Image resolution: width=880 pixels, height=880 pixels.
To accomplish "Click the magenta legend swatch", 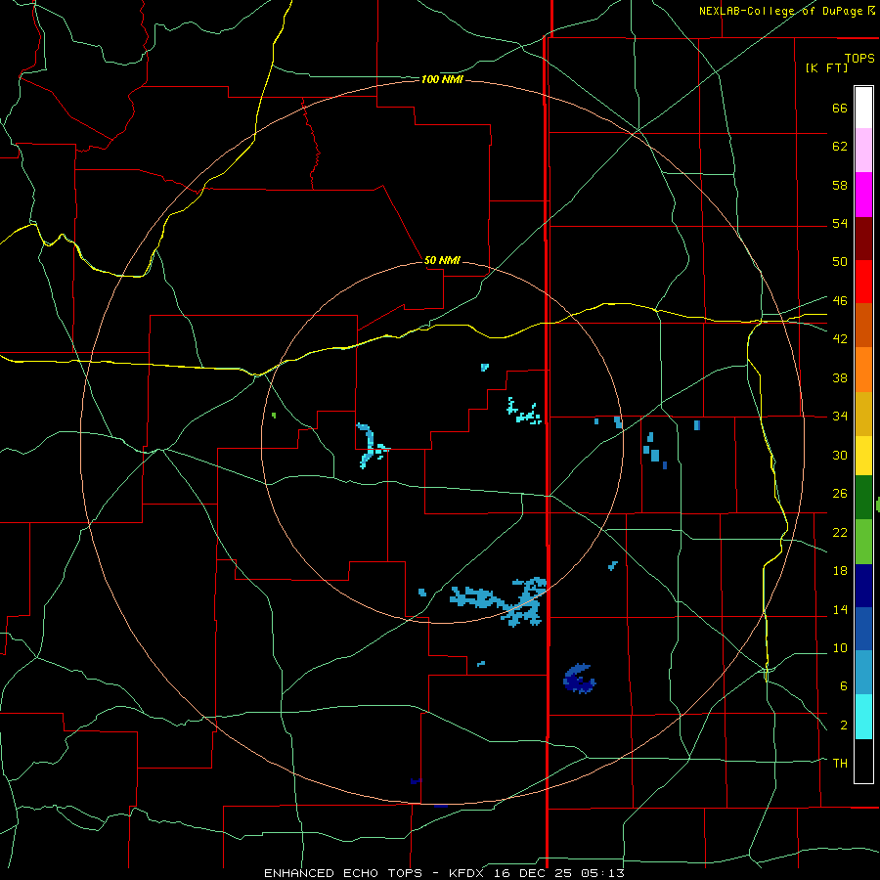I will click(863, 195).
